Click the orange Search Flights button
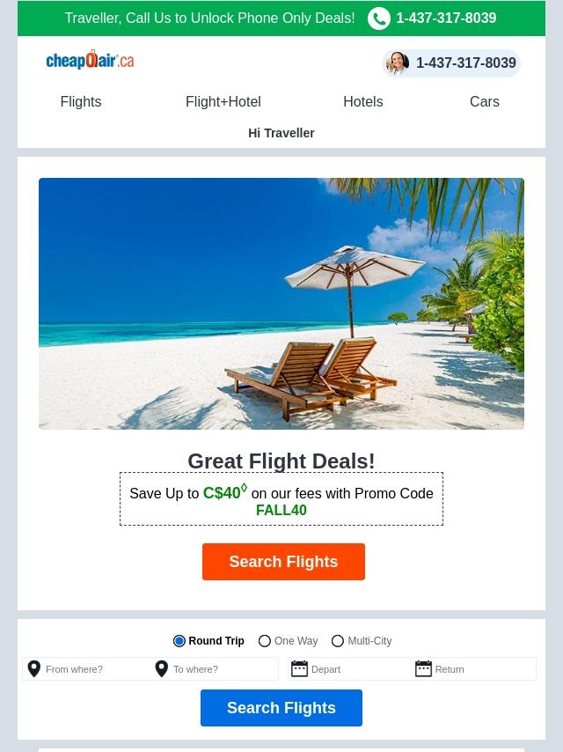 point(283,562)
